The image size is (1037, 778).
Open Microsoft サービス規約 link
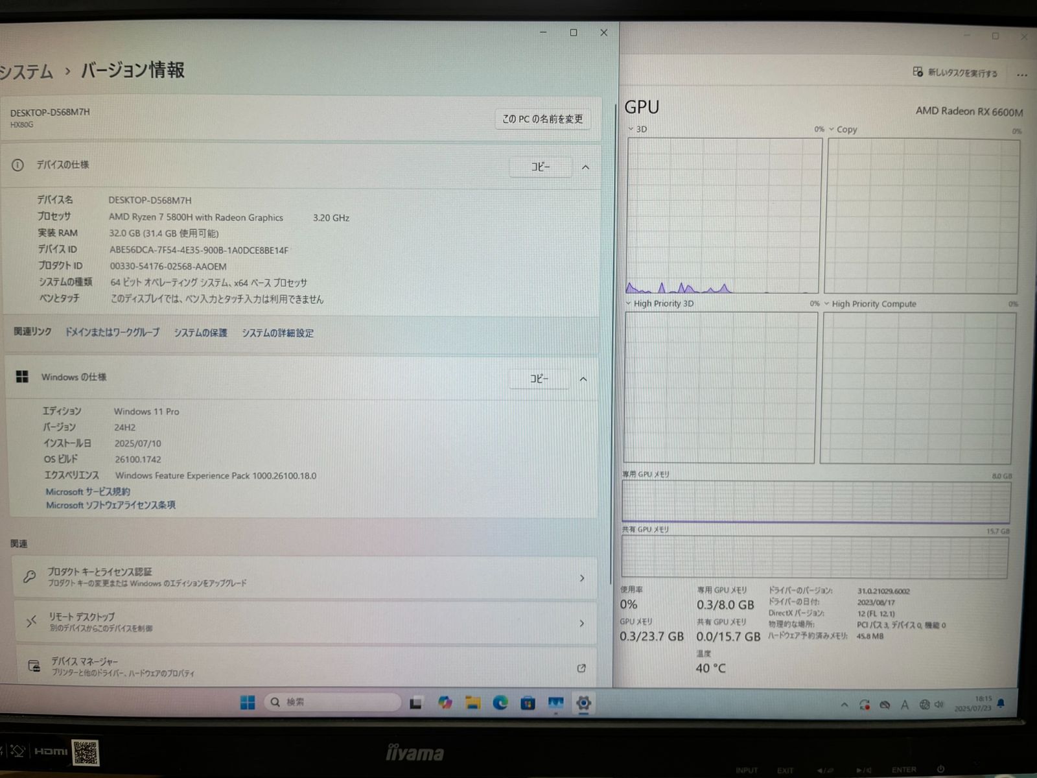(87, 491)
